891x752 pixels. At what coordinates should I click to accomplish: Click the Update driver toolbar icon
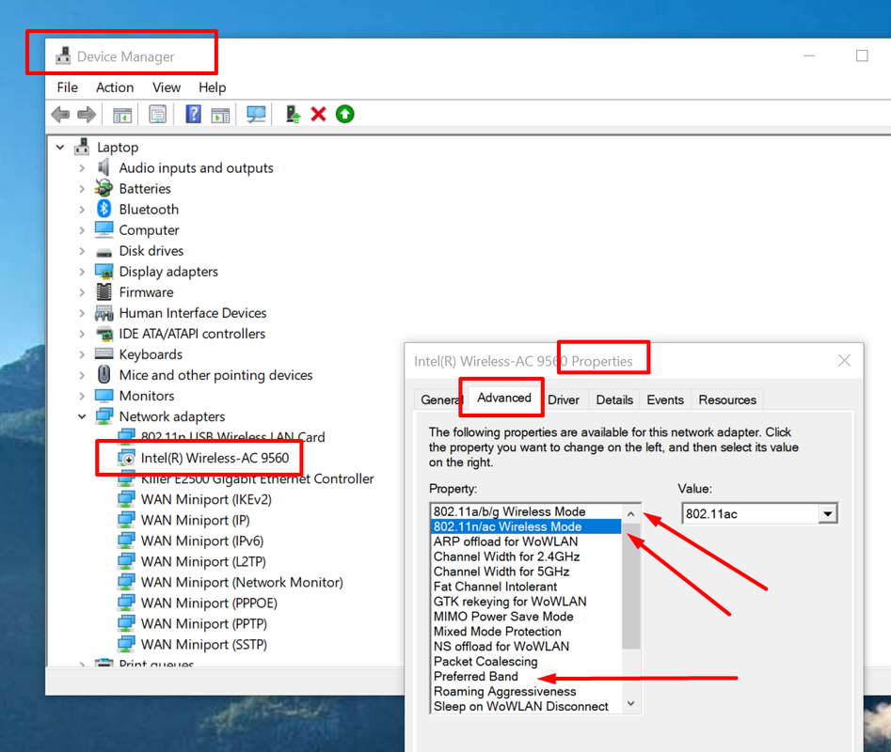(293, 115)
